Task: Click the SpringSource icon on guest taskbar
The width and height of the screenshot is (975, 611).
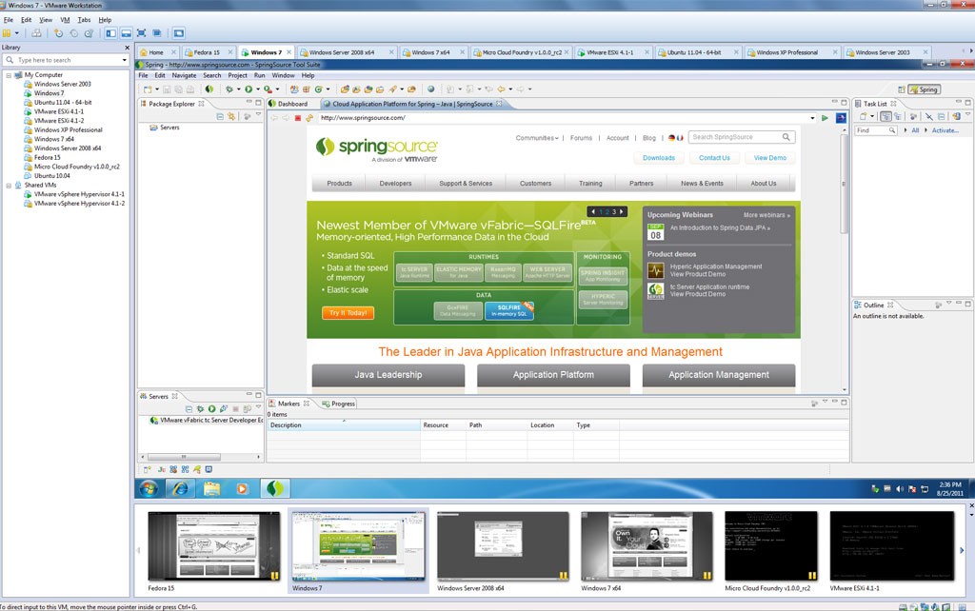Action: pyautogui.click(x=275, y=488)
